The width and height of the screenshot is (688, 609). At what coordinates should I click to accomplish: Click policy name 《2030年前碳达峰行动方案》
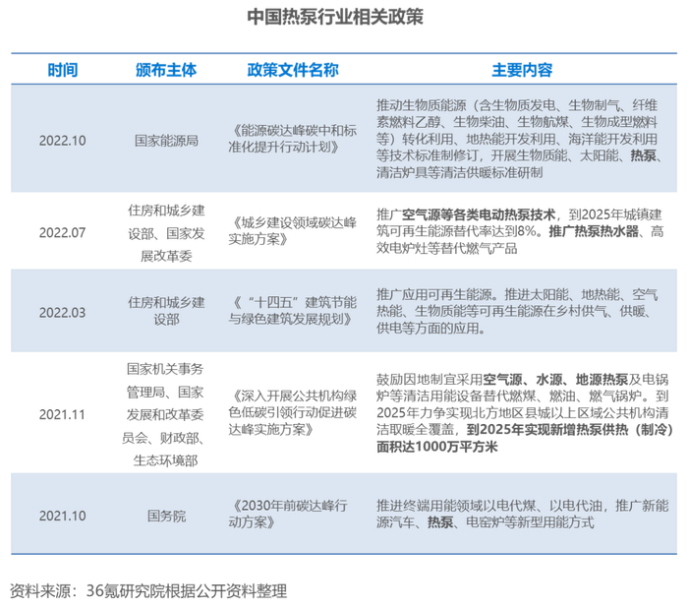[288, 514]
